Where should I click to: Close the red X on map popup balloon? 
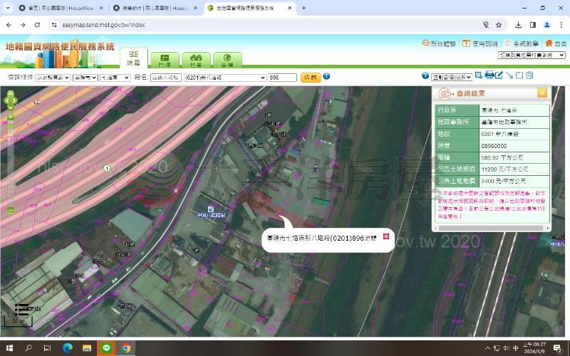click(x=386, y=236)
